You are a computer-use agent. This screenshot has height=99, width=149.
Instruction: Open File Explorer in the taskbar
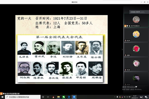[x=59, y=97]
